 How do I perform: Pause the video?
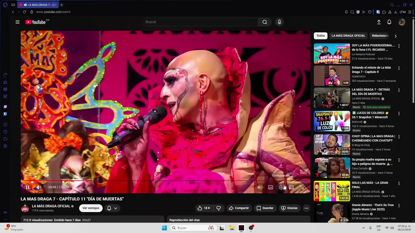click(x=28, y=187)
